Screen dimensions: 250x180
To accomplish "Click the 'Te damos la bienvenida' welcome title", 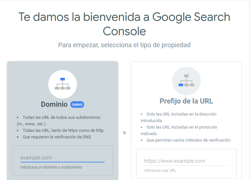I will [x=125, y=24].
